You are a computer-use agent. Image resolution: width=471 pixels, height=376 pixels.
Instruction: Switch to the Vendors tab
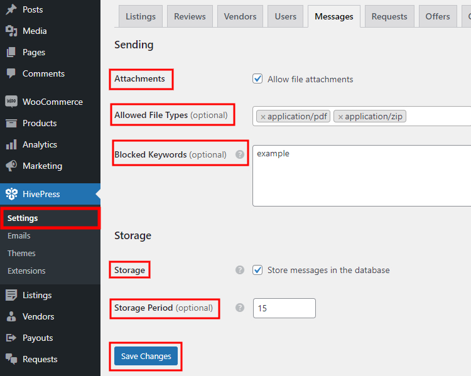tap(240, 16)
